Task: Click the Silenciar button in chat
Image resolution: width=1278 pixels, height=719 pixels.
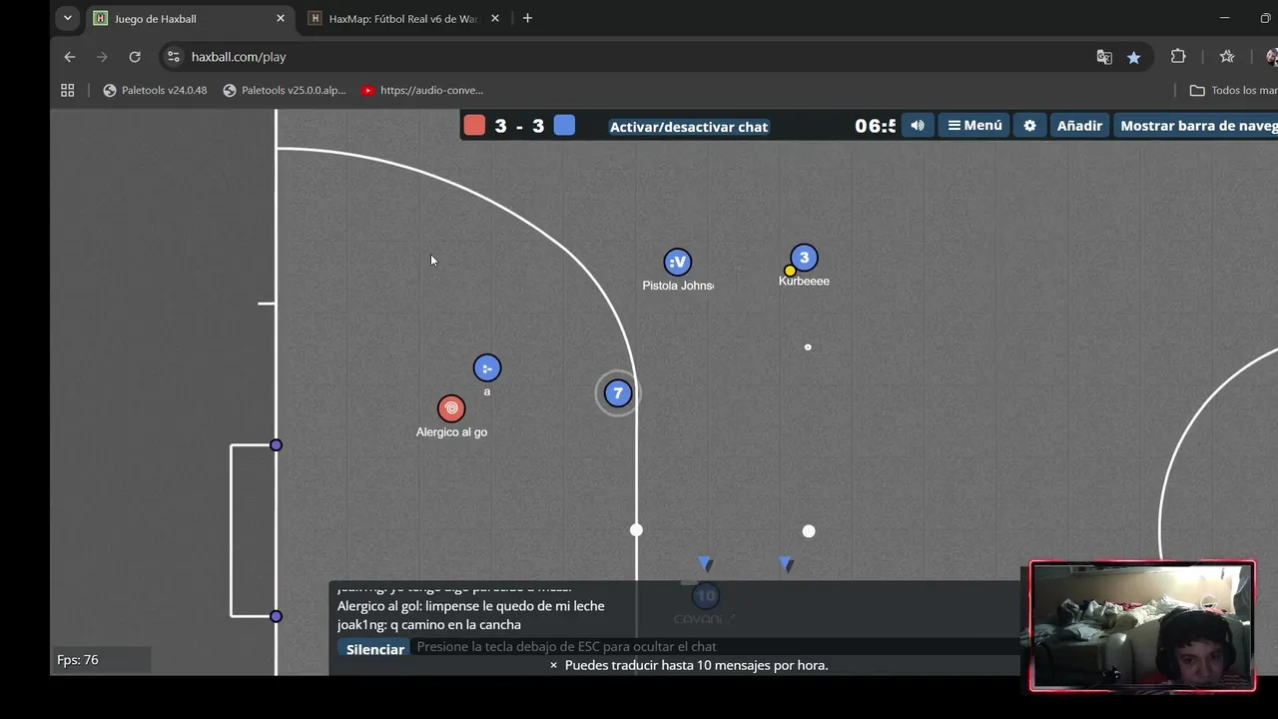Action: point(375,649)
